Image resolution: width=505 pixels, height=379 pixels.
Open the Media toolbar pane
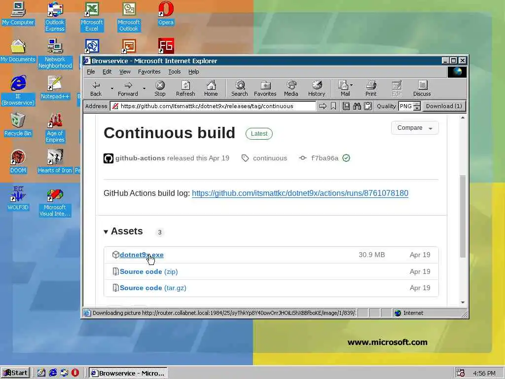coord(291,89)
